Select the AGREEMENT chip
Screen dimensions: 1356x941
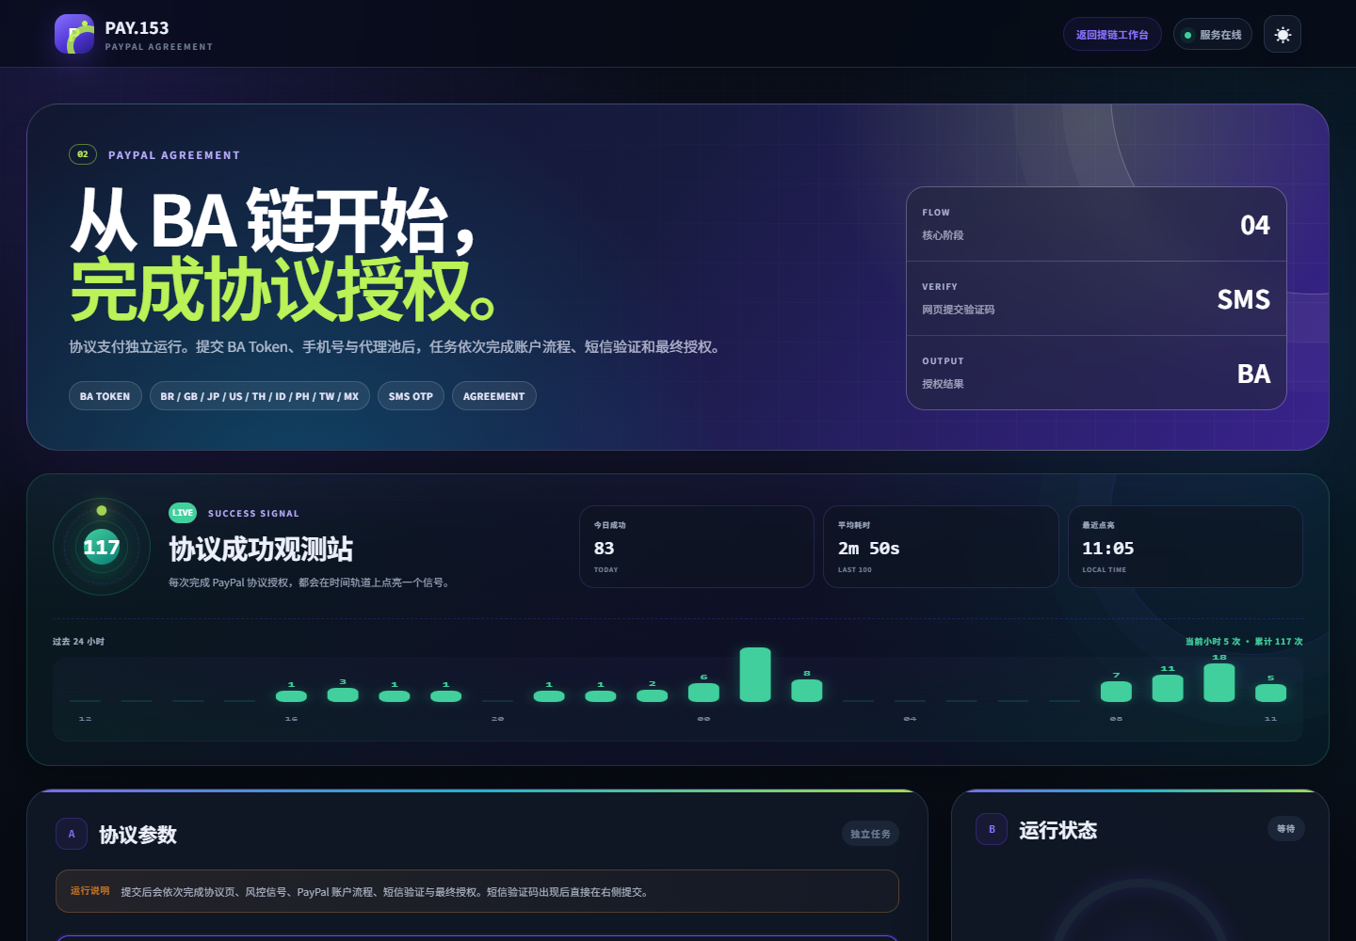click(494, 396)
